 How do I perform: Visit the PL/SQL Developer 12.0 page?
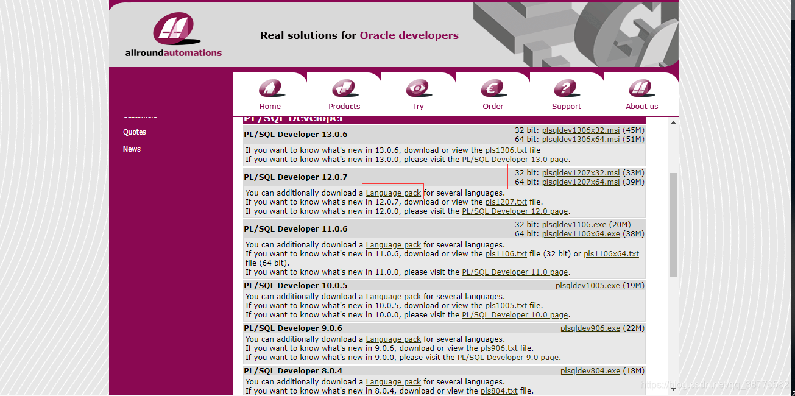pyautogui.click(x=515, y=211)
